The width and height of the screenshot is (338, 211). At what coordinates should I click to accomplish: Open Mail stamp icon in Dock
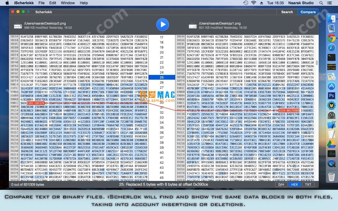[x=331, y=28]
